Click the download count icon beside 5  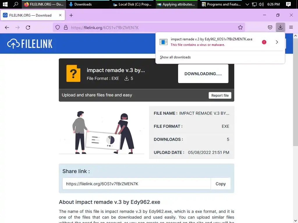click(126, 78)
